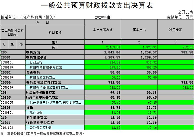
Task: Select the 基本支出 column header
Action: [x=139, y=30]
